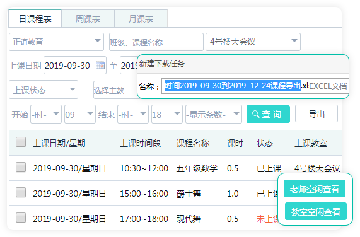Click the download file name field

click(x=255, y=86)
